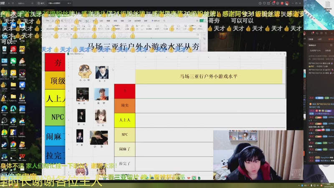Launch QQ Games desktop shortcut
Viewport: 334px width, 188px height.
(x=22, y=121)
